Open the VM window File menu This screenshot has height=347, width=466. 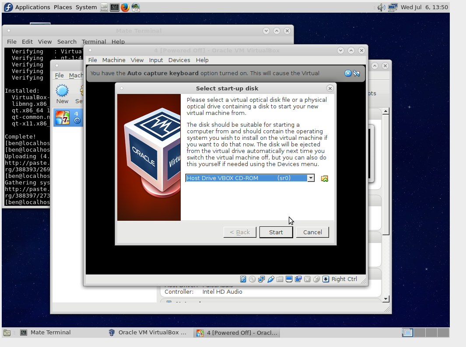click(x=92, y=60)
